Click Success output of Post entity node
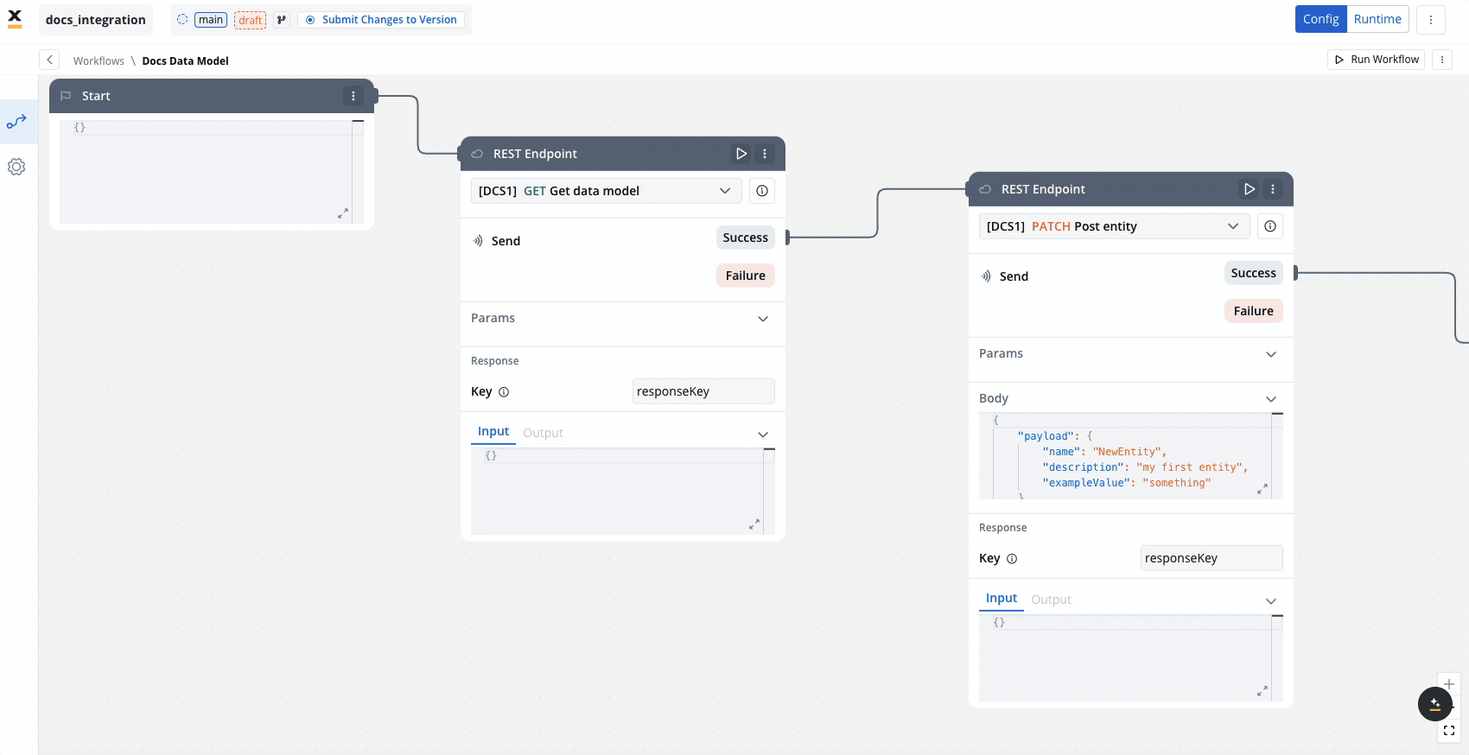The image size is (1469, 755). pos(1253,273)
